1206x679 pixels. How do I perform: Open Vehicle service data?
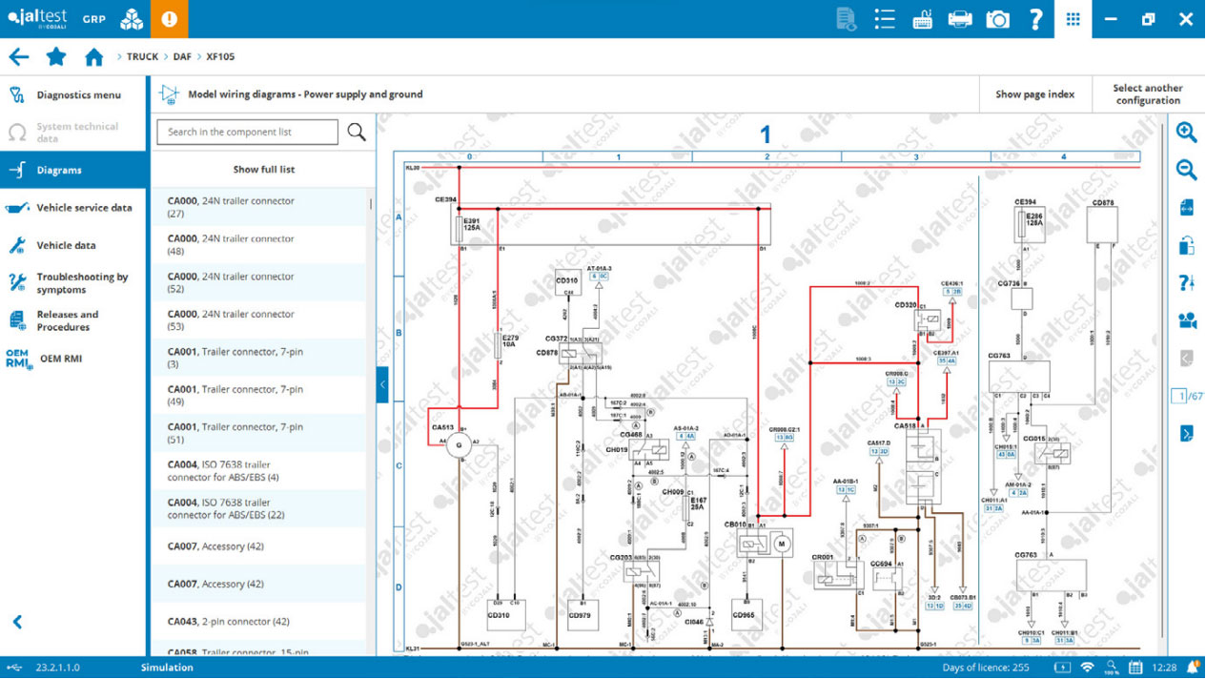(x=73, y=208)
